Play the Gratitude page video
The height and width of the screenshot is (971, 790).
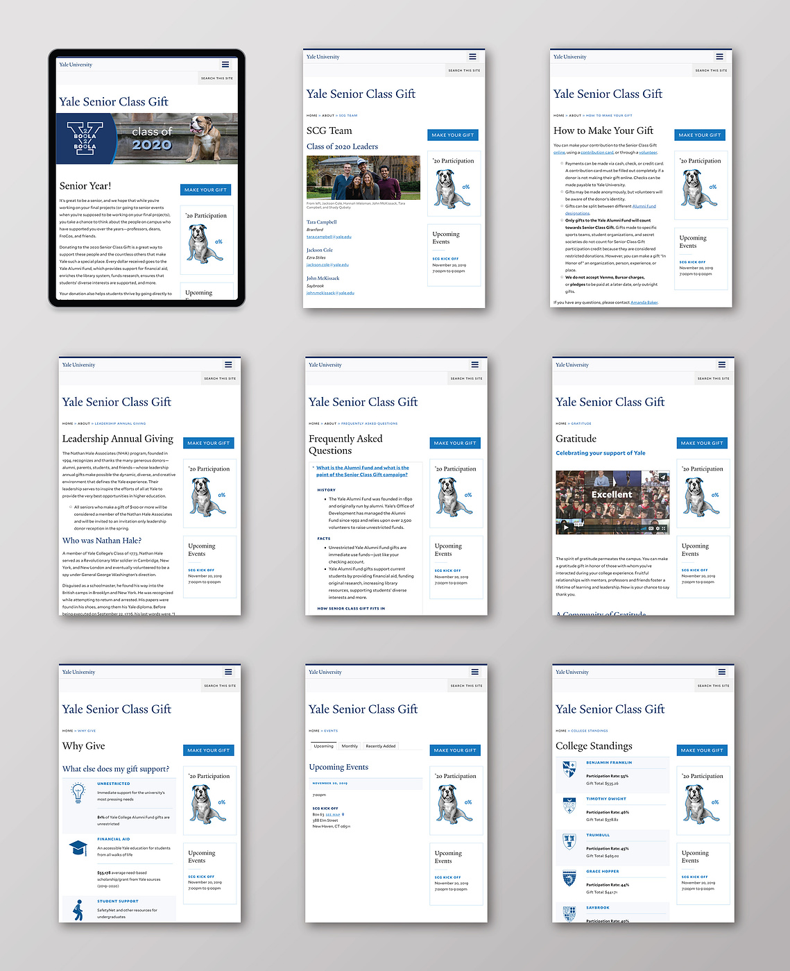pyautogui.click(x=566, y=528)
